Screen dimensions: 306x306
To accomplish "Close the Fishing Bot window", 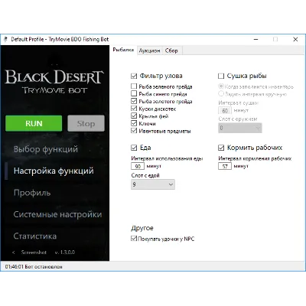I will pos(295,39).
